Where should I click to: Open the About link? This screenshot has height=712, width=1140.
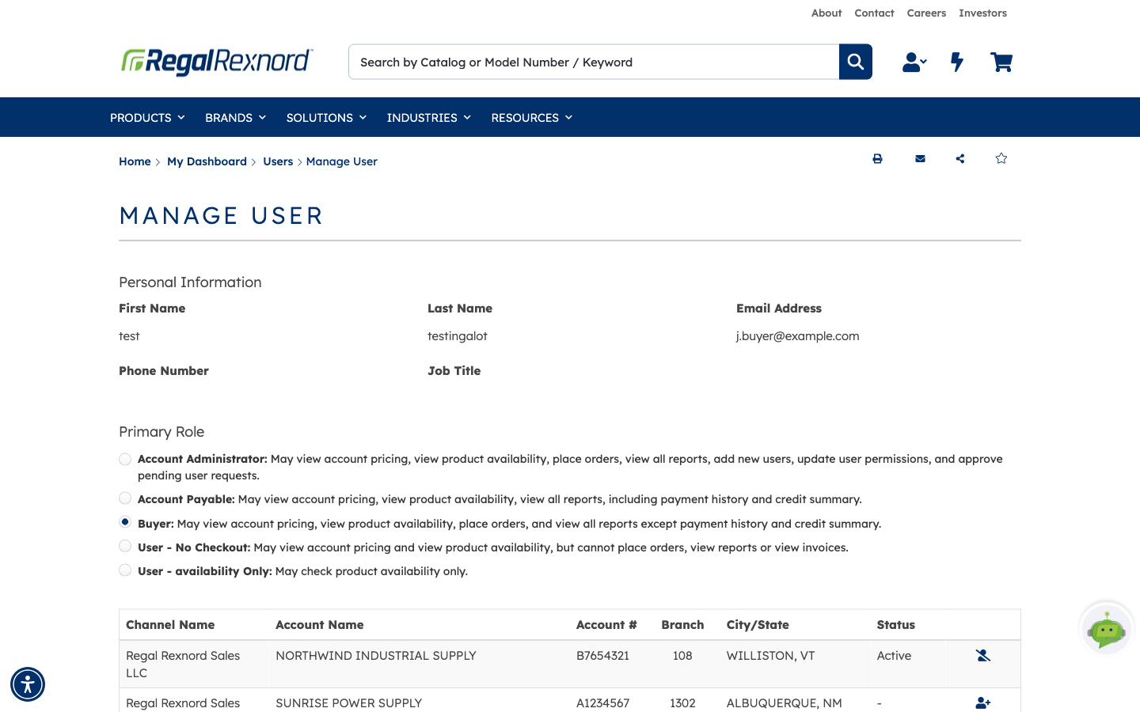coord(826,13)
